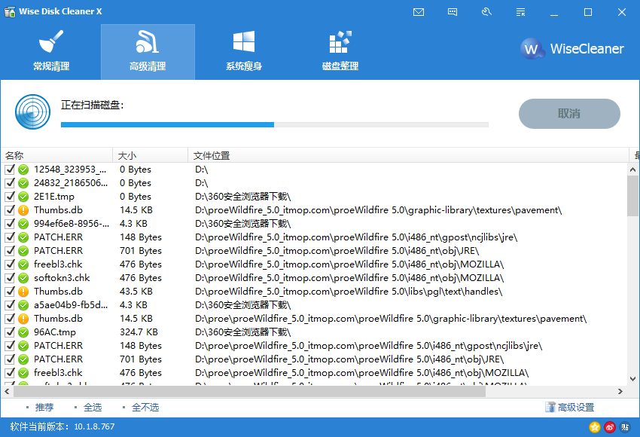The width and height of the screenshot is (640, 437).
Task: Open the menu list icon in title bar
Action: pos(520,12)
